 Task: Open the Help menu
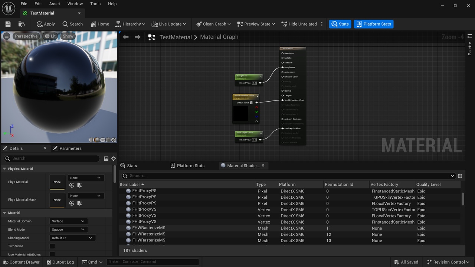point(112,4)
